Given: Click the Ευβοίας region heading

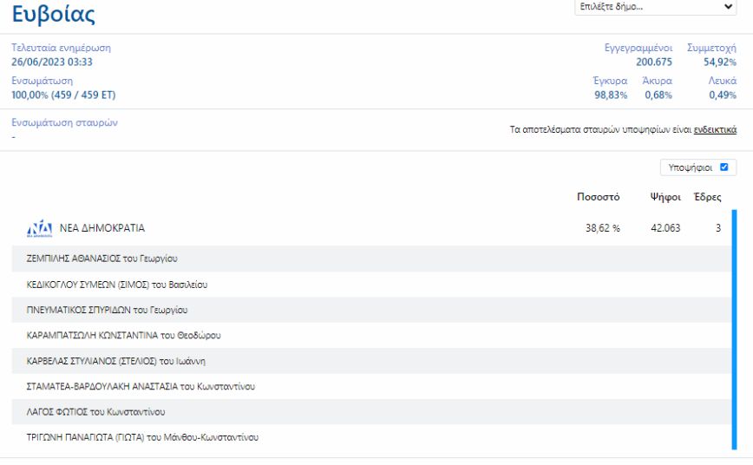Looking at the screenshot, I should point(54,14).
